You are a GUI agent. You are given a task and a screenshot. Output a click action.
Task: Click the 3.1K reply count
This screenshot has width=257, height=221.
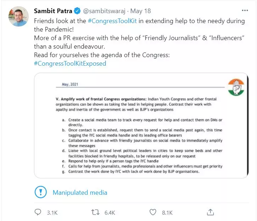click(52, 212)
